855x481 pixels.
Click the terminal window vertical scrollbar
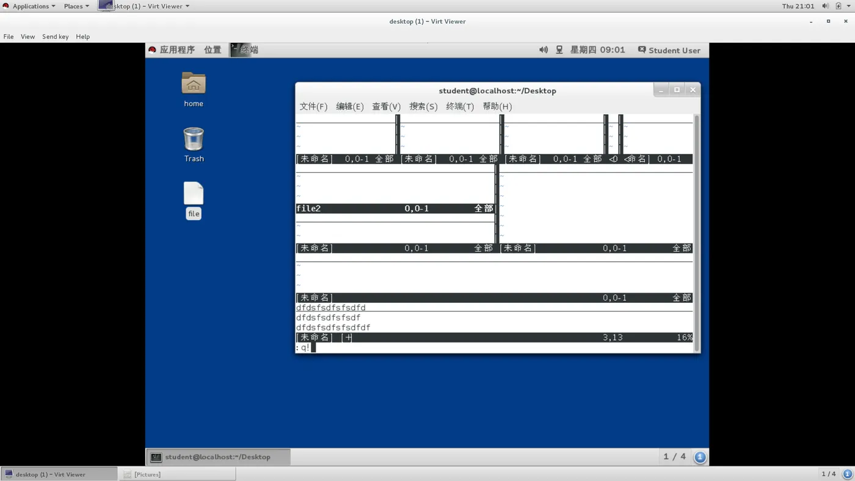point(696,233)
